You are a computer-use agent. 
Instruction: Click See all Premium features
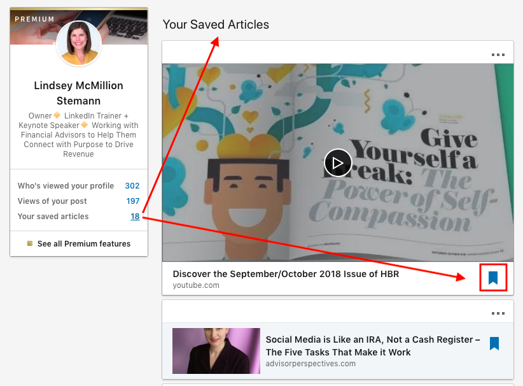[84, 244]
